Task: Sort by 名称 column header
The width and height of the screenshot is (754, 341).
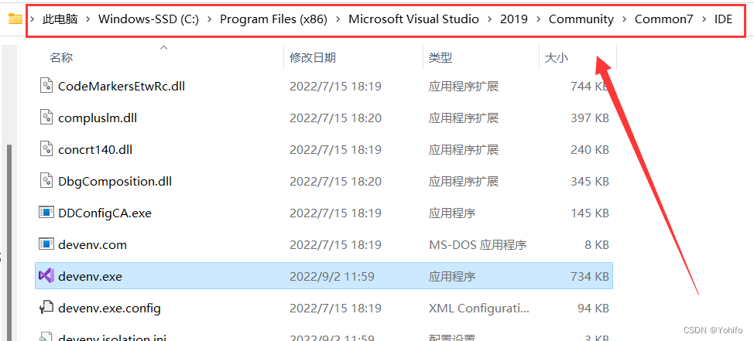Action: pos(61,58)
